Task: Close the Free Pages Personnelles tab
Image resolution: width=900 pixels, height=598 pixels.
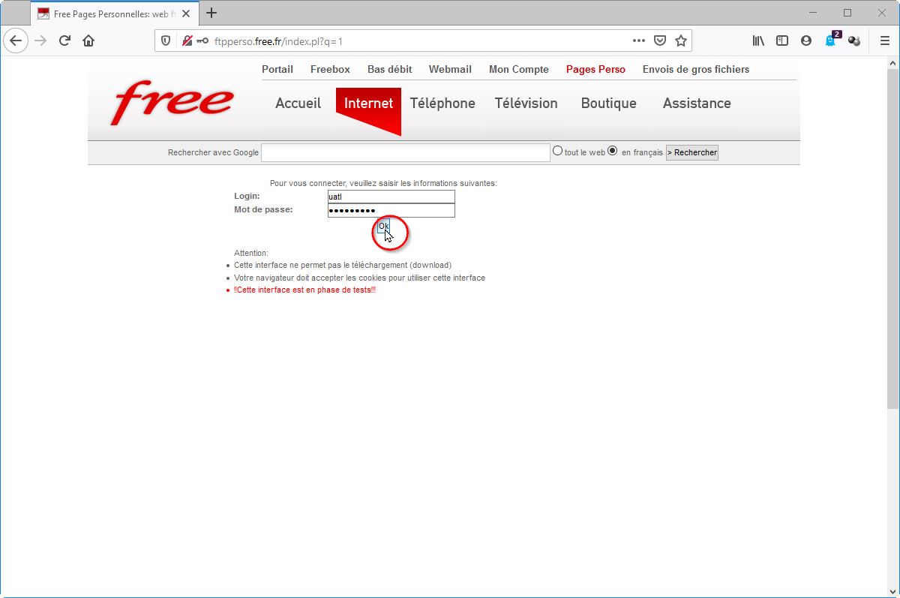Action: pyautogui.click(x=186, y=14)
